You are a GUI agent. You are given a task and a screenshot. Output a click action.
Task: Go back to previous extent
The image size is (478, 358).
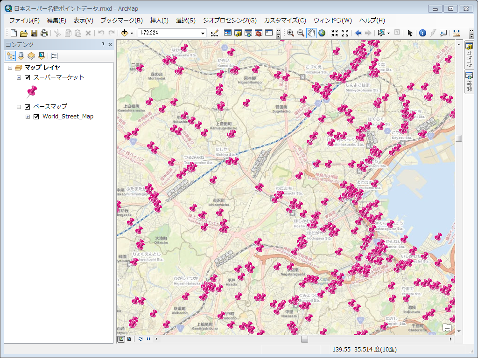pyautogui.click(x=358, y=33)
